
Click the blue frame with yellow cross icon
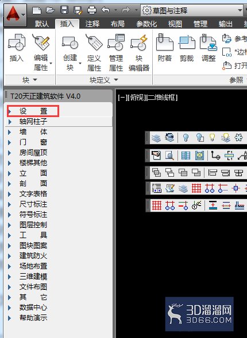click(x=199, y=155)
